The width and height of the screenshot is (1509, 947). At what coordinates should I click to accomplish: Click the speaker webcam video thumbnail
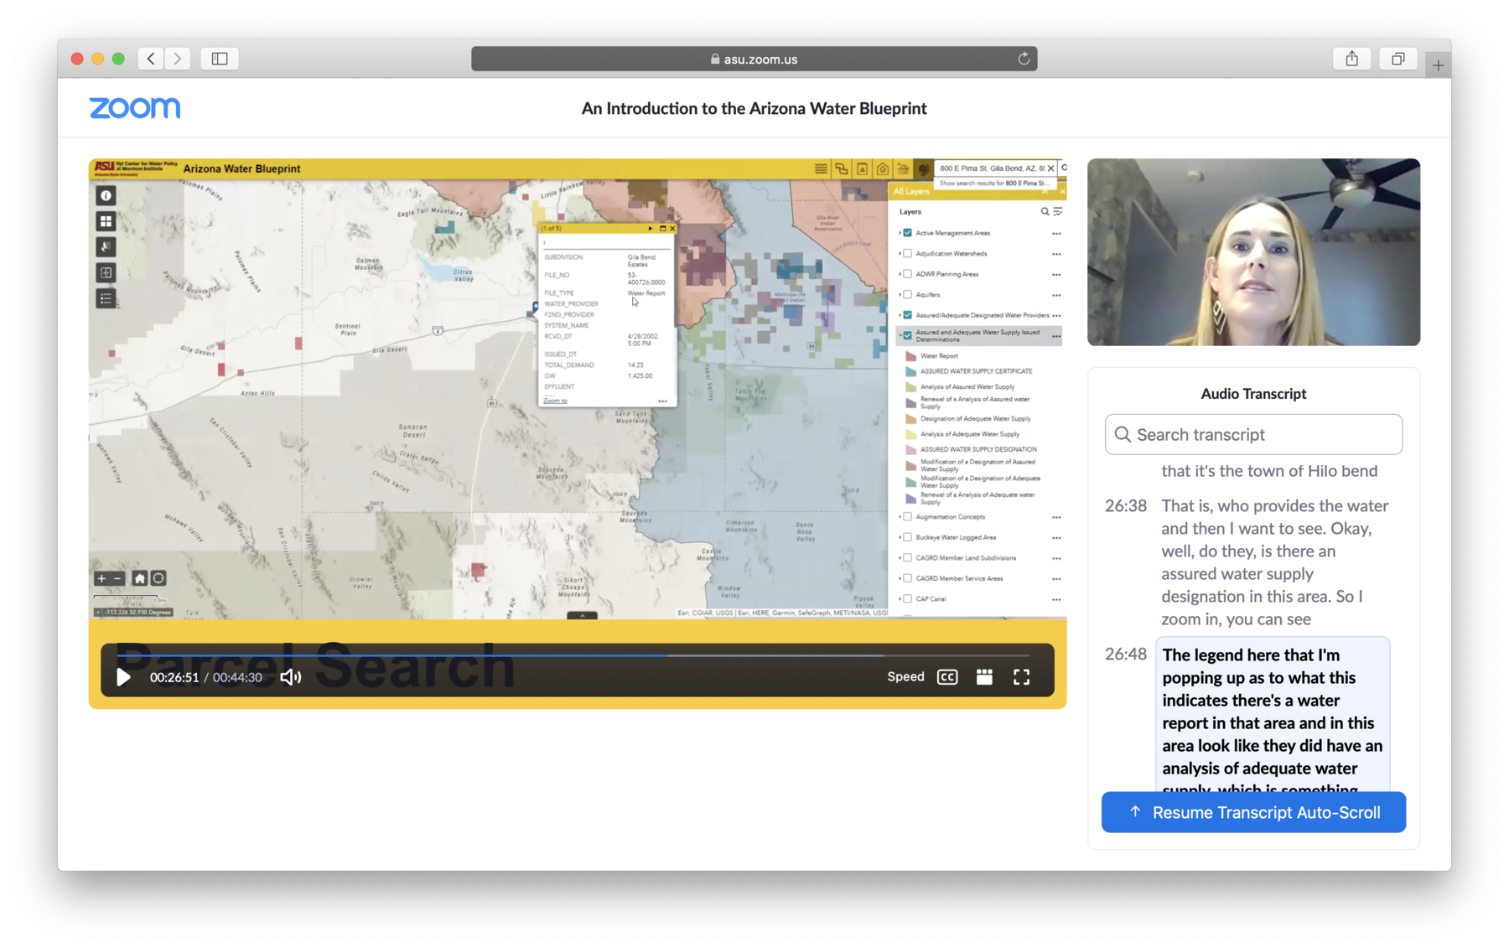coord(1253,252)
